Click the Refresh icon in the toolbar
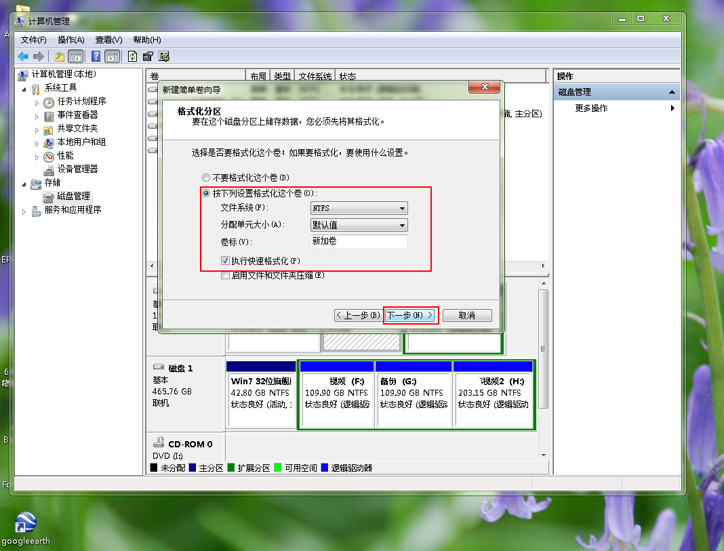This screenshot has height=551, width=724. pos(132,56)
